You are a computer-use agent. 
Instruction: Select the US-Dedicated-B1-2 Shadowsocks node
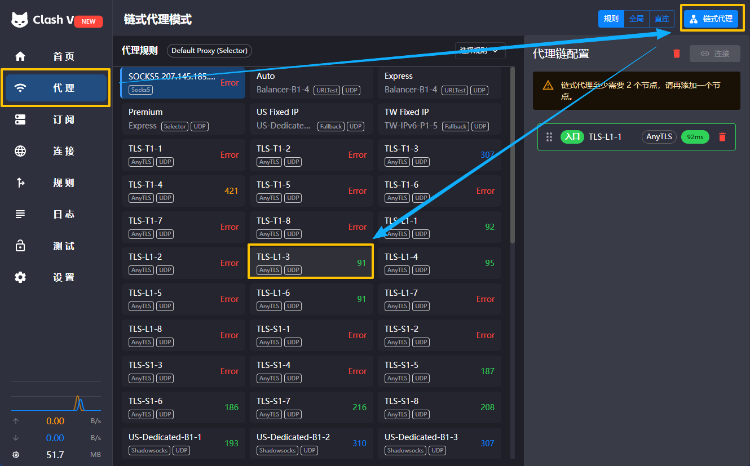tap(311, 443)
